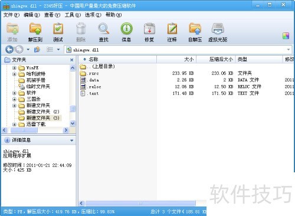The height and width of the screenshot is (216, 295).
Task: Click the 233.95 KB size of .rsrc
Action: tap(183, 73)
